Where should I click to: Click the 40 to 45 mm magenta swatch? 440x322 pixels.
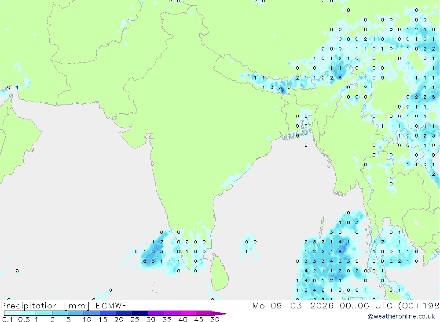pyautogui.click(x=188, y=313)
